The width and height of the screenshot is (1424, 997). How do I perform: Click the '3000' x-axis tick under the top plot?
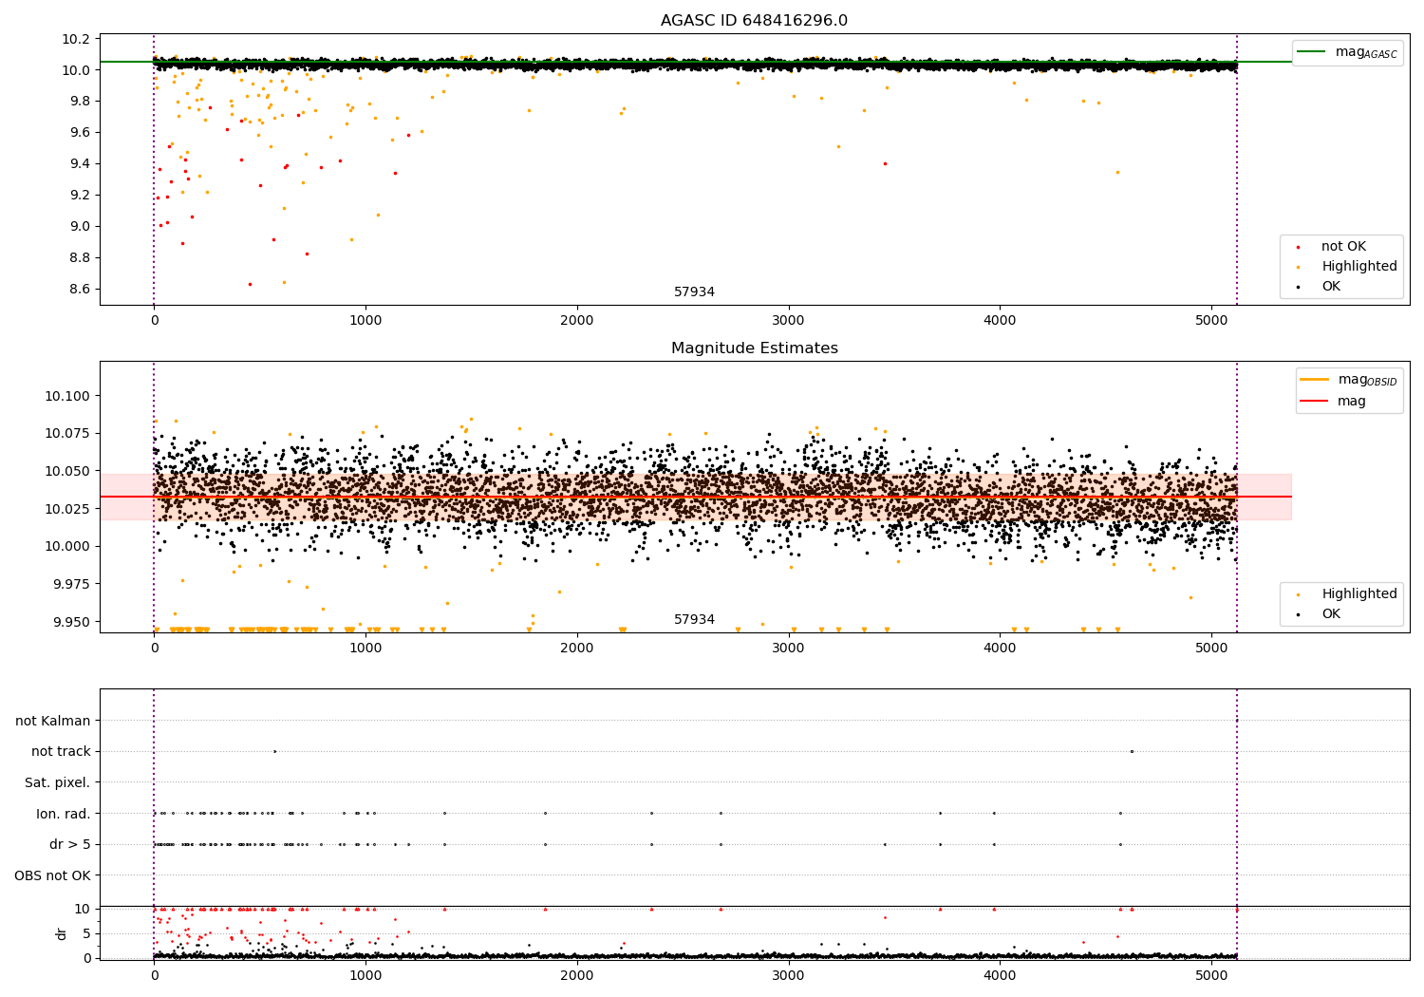pos(789,321)
